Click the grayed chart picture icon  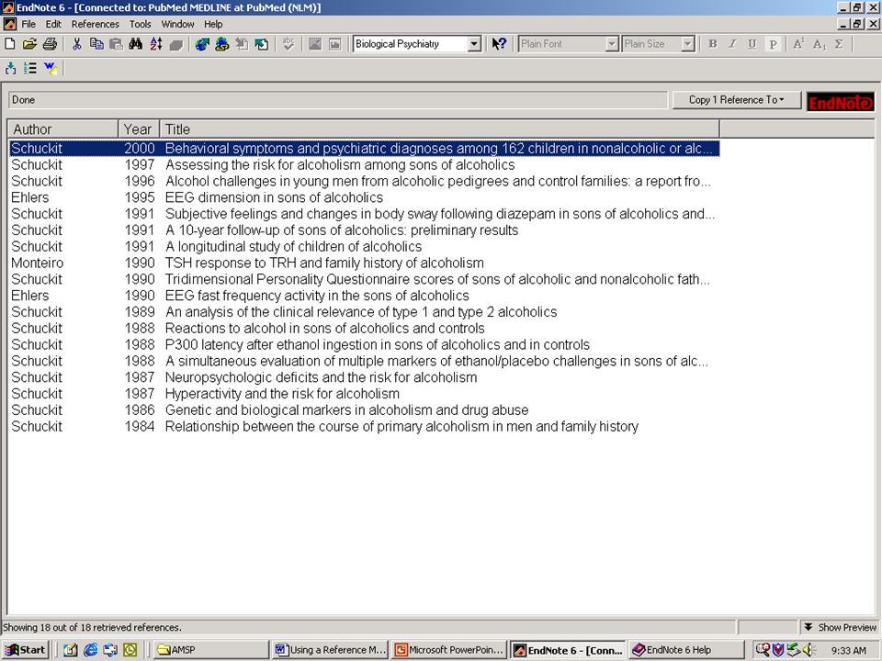(334, 44)
